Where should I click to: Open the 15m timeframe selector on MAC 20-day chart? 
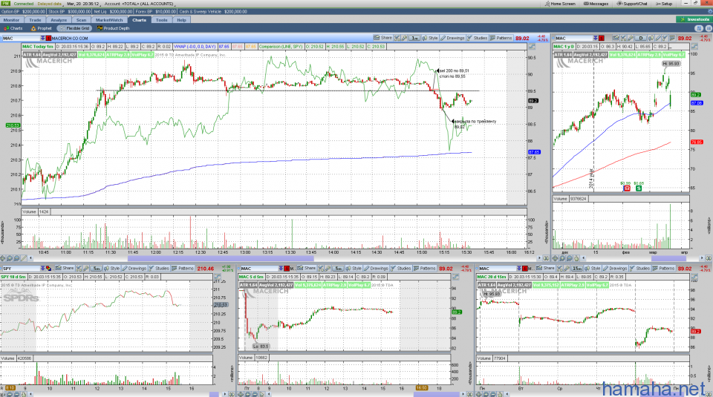576,269
